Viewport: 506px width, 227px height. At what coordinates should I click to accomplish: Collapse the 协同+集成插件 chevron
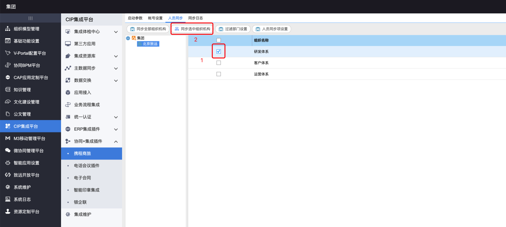click(116, 141)
